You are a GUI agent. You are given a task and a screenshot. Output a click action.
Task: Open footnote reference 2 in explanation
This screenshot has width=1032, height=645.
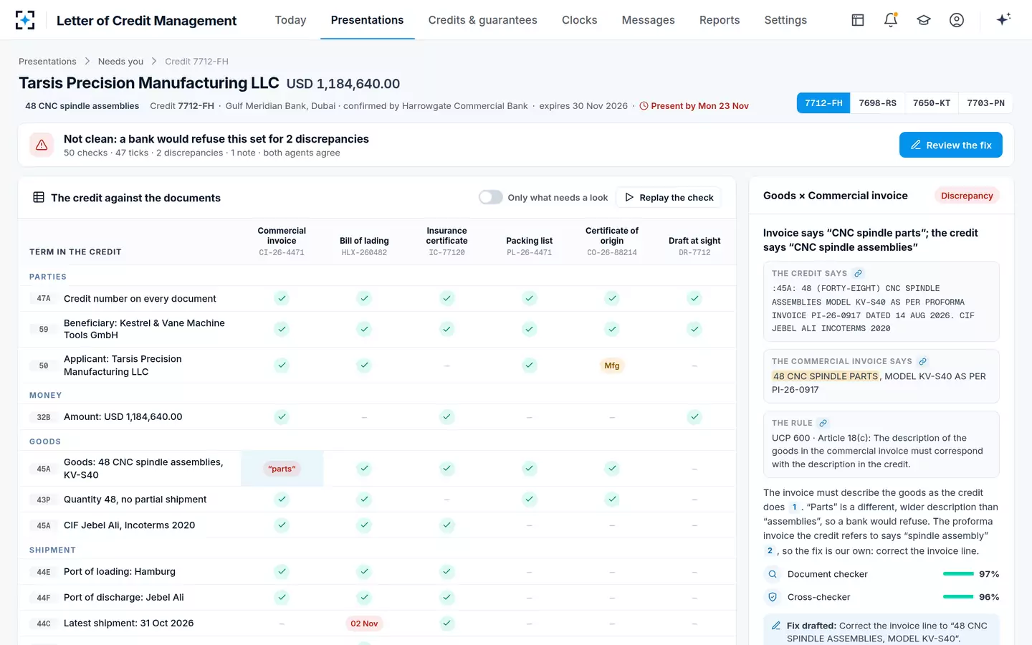click(770, 551)
